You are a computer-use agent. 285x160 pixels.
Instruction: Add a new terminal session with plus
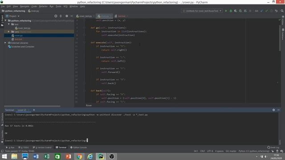pyautogui.click(x=34, y=110)
